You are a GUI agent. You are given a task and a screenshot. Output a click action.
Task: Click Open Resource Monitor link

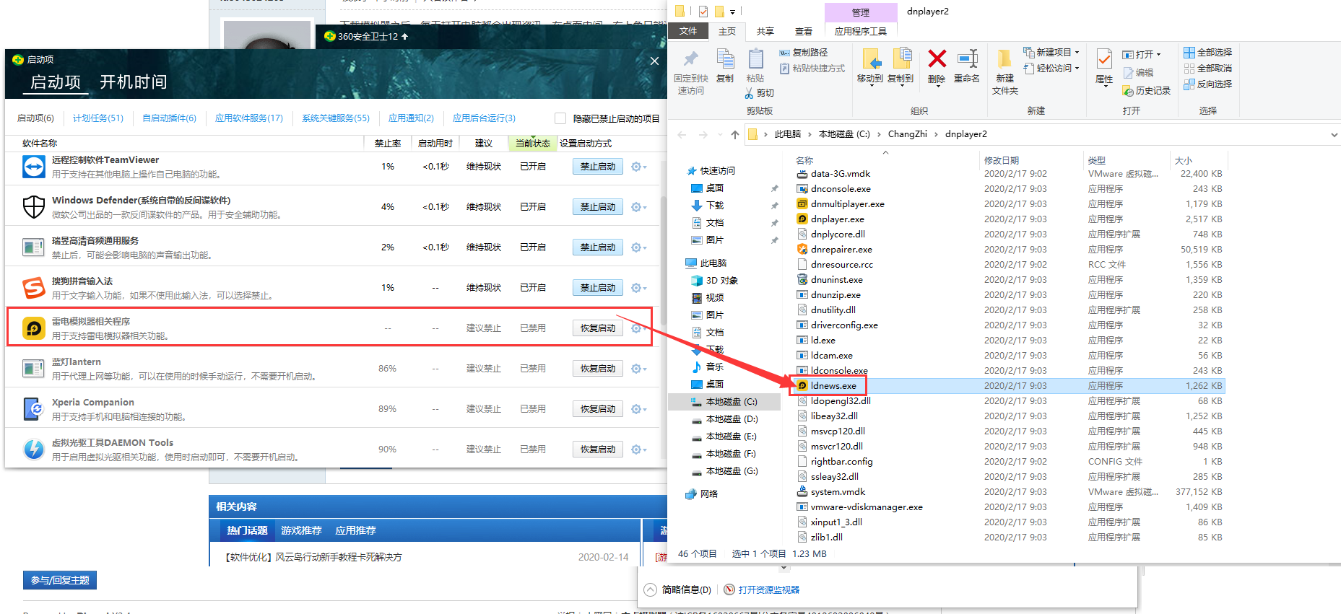click(x=768, y=589)
